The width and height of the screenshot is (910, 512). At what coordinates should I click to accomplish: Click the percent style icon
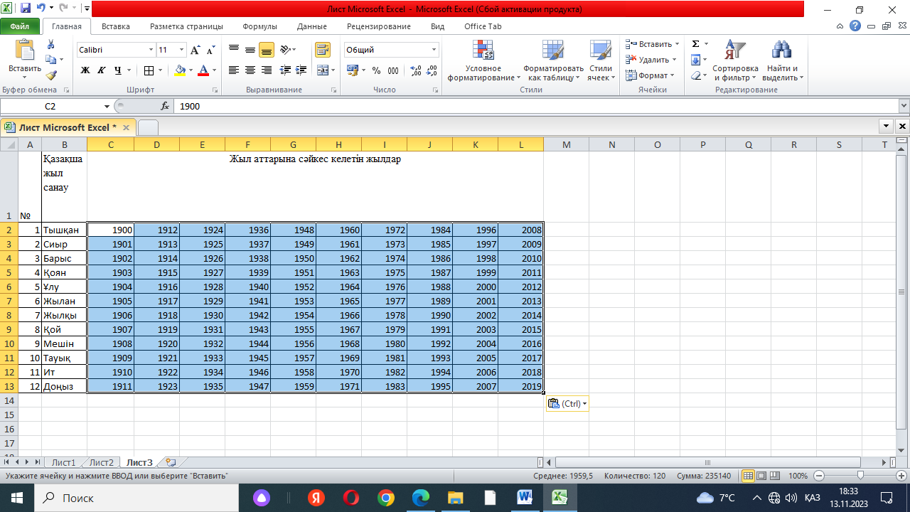[375, 70]
